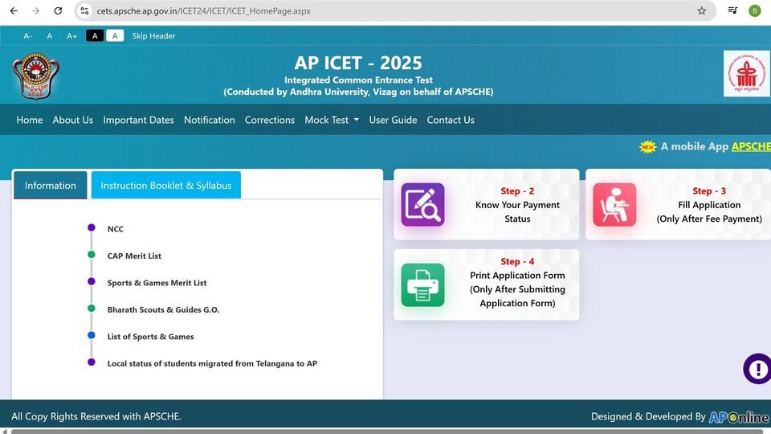Expand the Mock Test dropdown menu

(x=332, y=120)
